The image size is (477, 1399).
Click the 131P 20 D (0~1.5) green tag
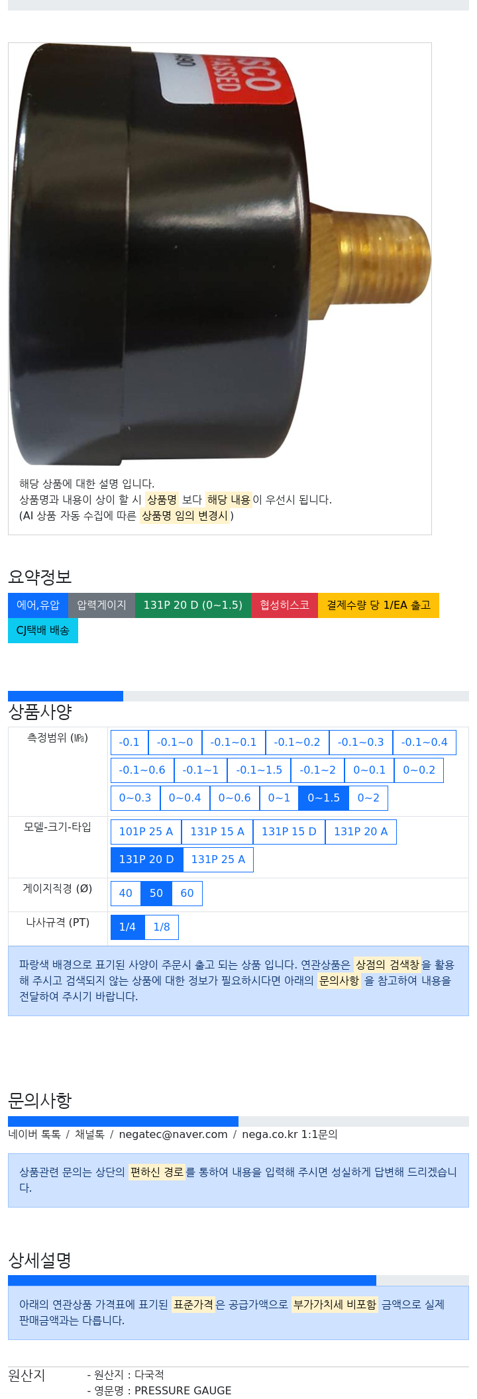coord(193,605)
